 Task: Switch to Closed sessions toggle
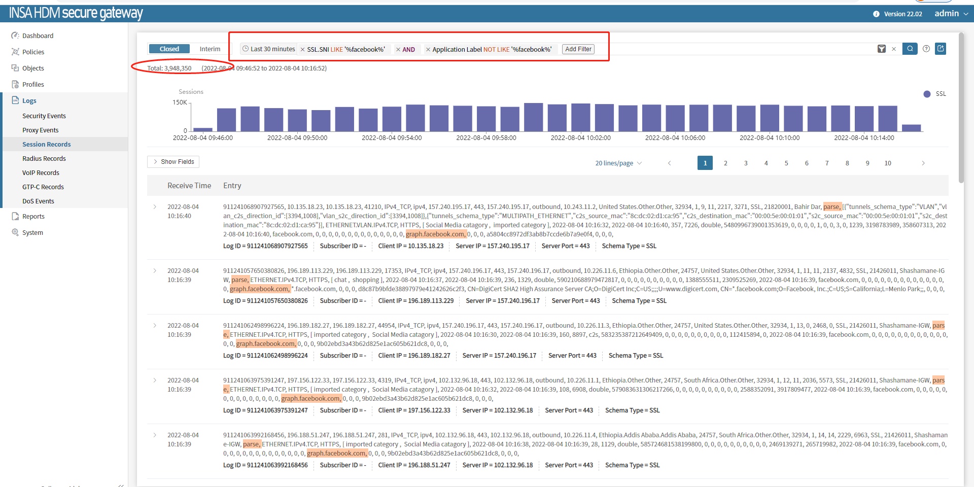coord(169,49)
